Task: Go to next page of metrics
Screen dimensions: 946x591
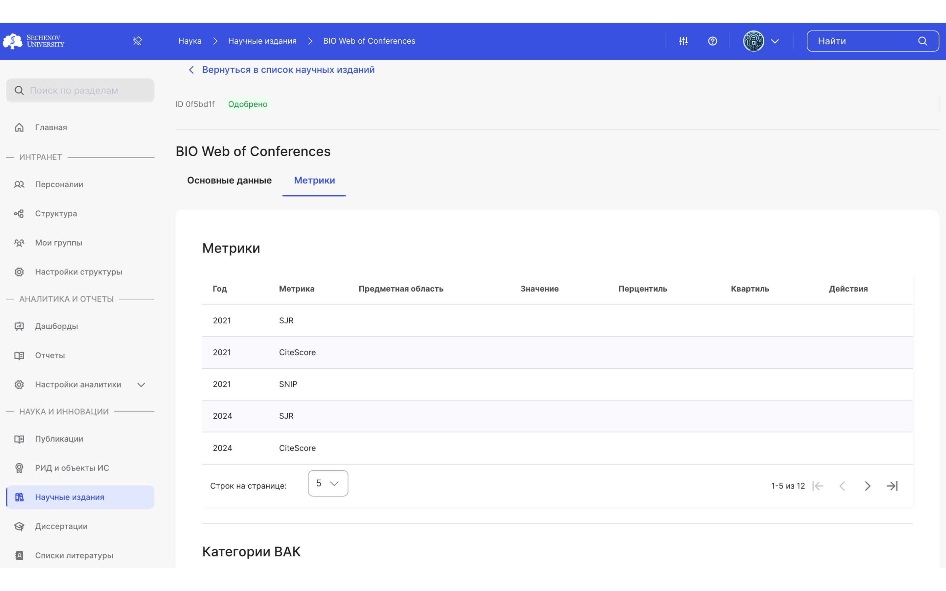Action: click(867, 486)
